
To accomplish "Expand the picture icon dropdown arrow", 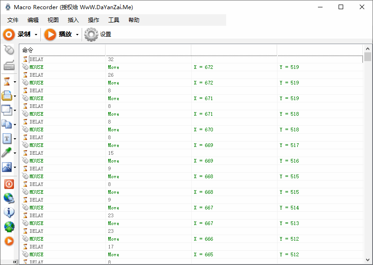I will point(15,167).
